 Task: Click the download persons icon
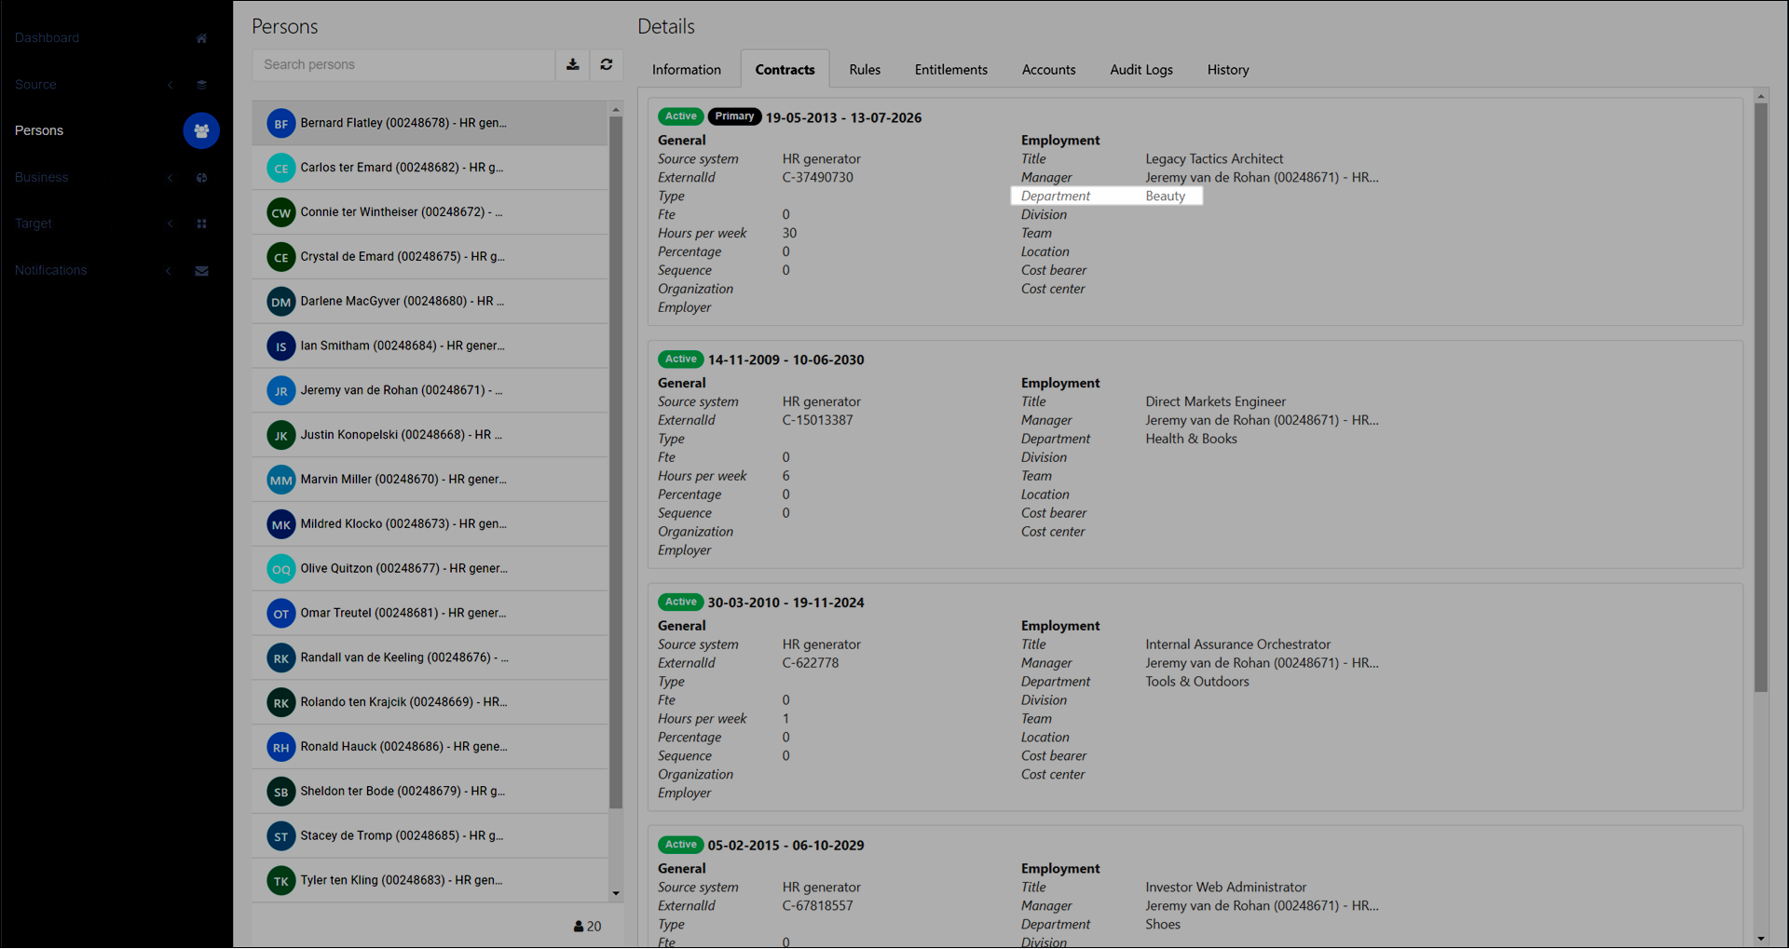pyautogui.click(x=573, y=64)
